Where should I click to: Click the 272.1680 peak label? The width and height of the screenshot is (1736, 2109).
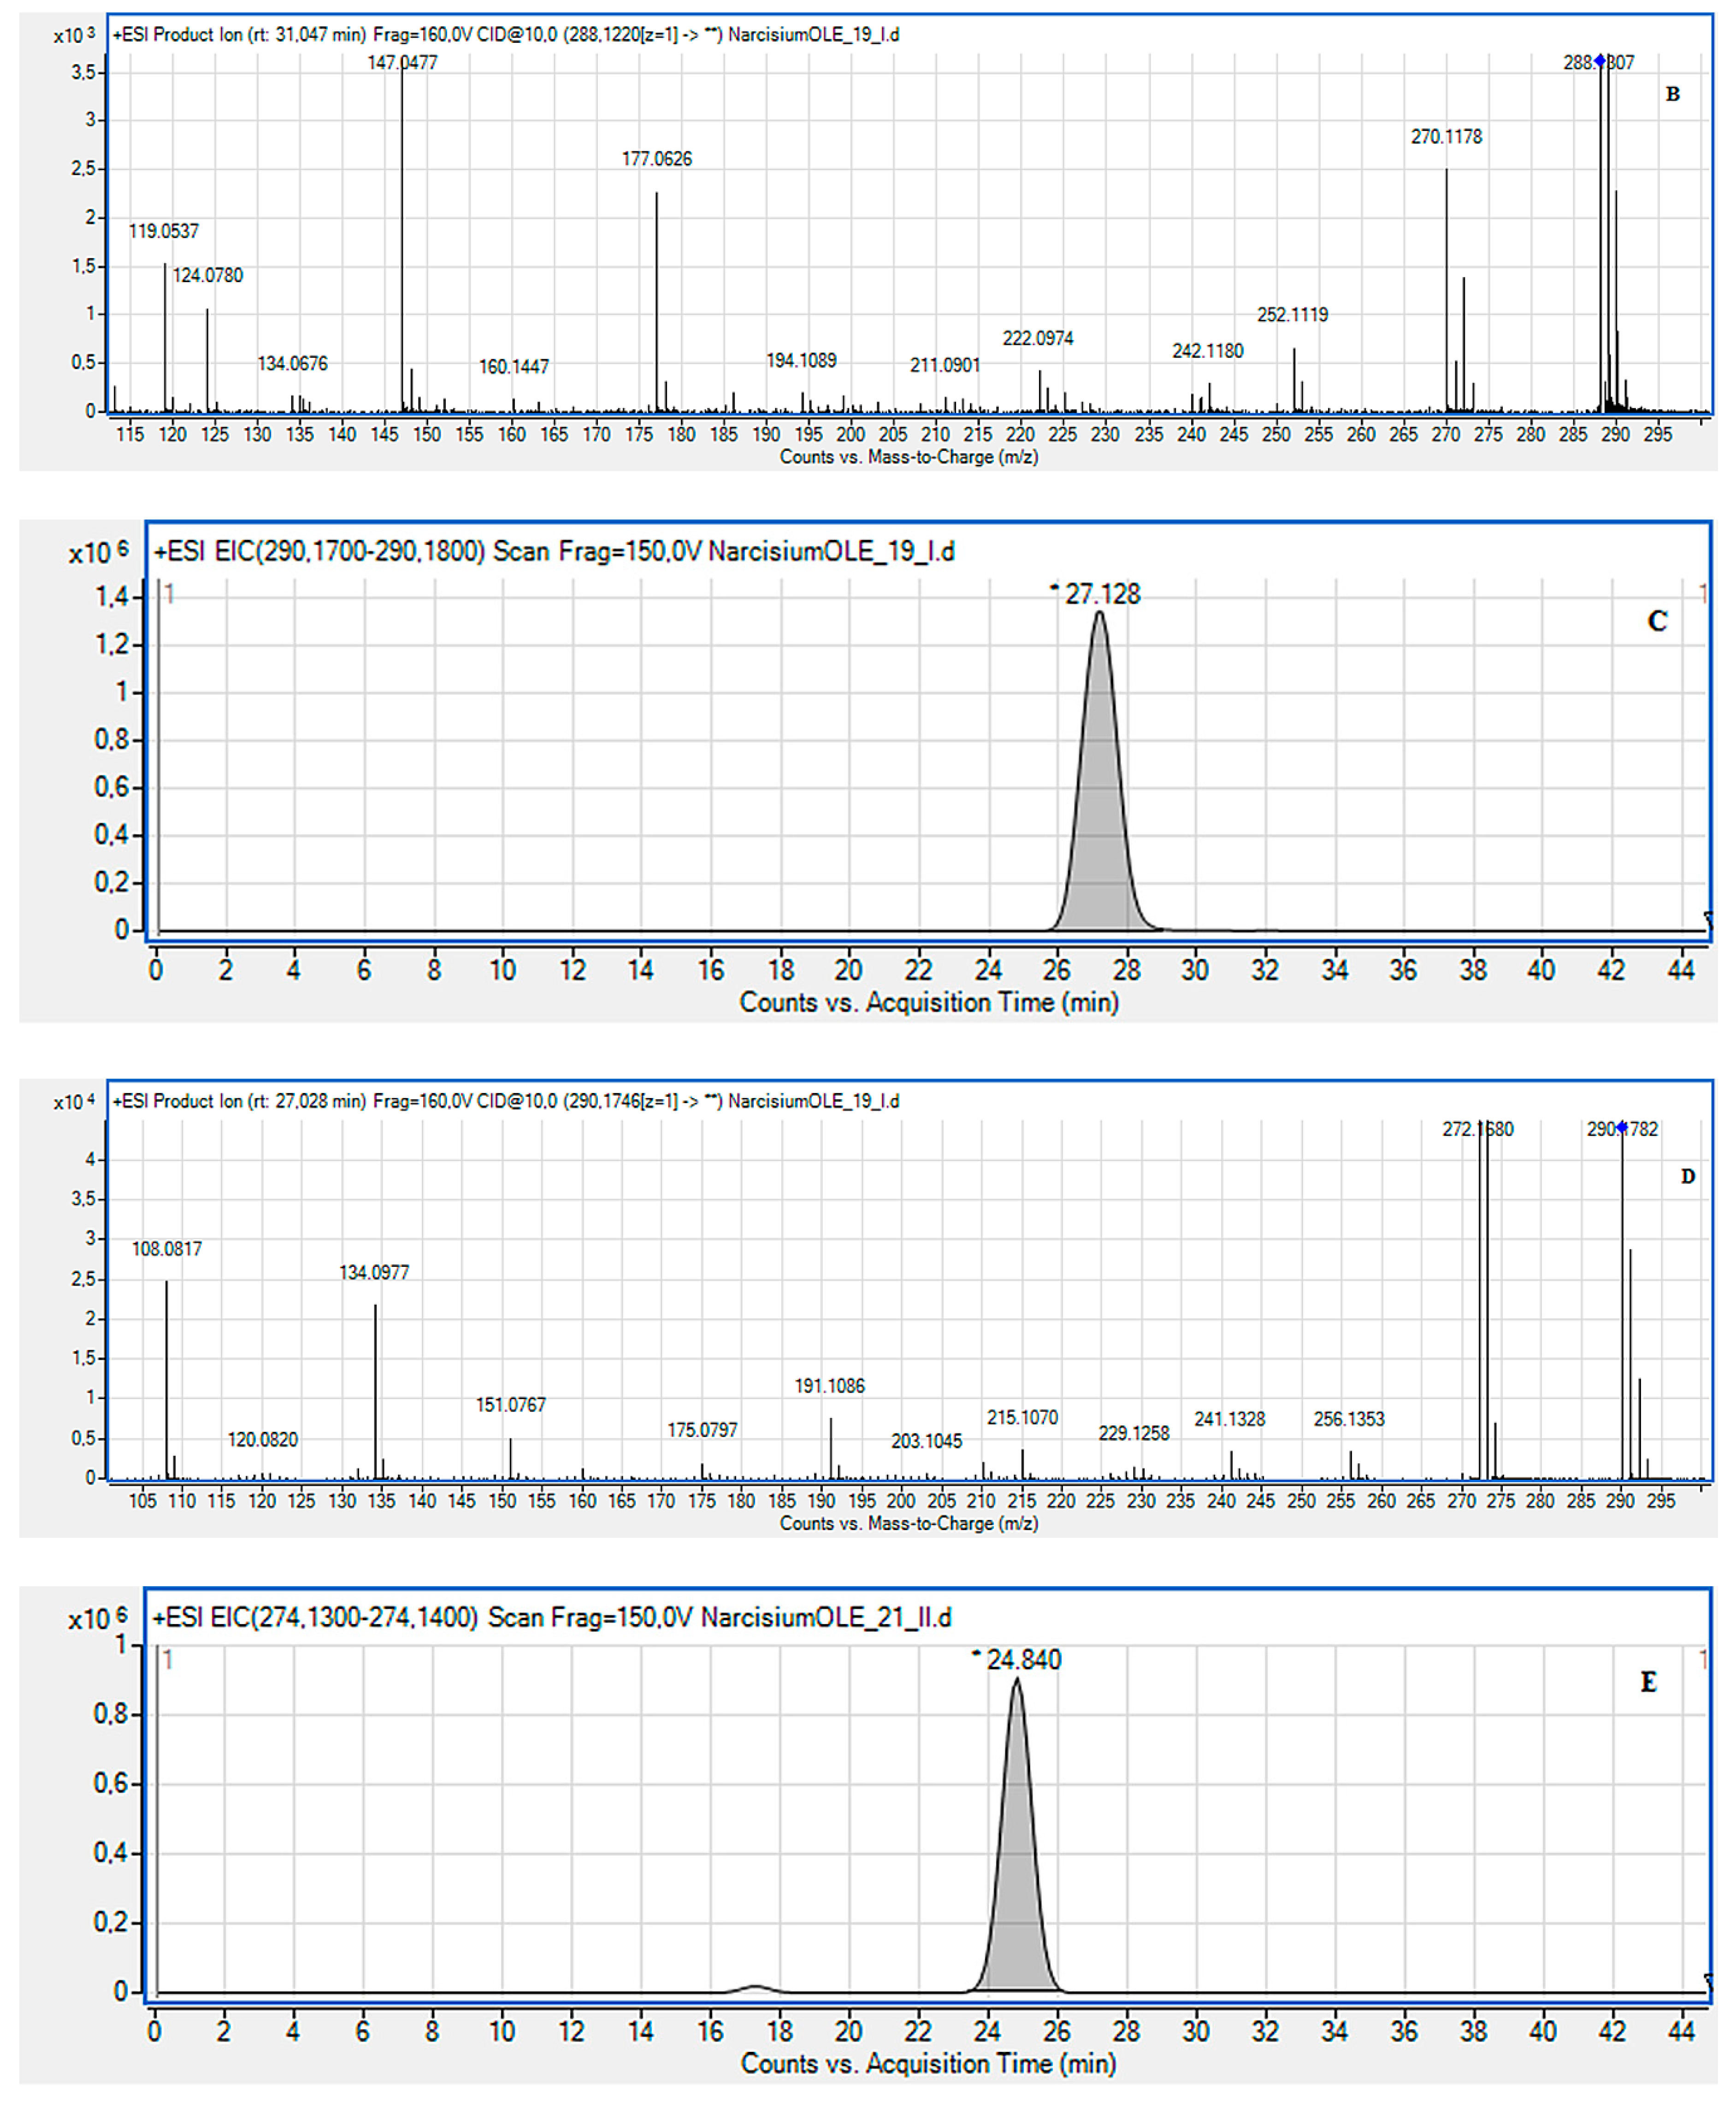(x=1477, y=1129)
